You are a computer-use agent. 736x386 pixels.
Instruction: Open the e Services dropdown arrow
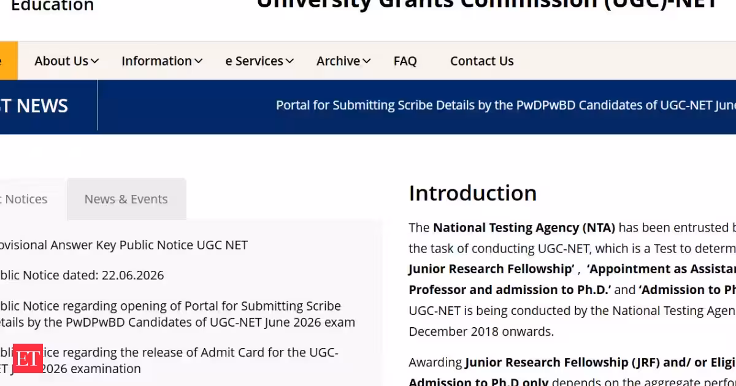pos(289,61)
